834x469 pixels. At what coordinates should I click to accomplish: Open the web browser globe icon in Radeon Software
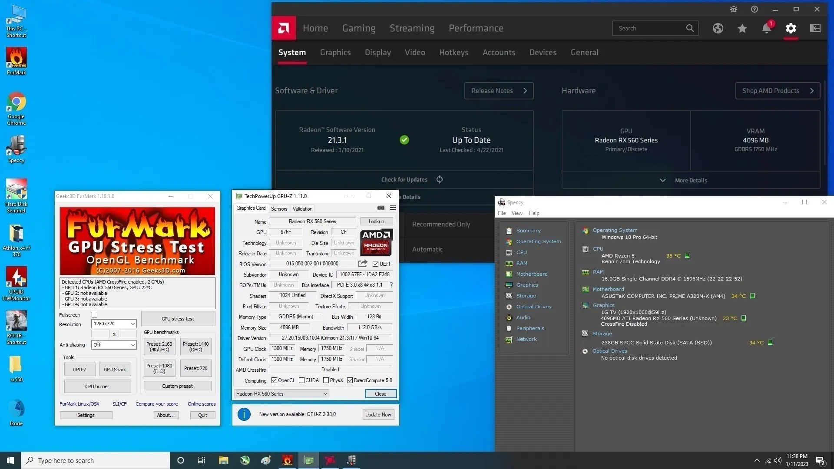coord(718,28)
